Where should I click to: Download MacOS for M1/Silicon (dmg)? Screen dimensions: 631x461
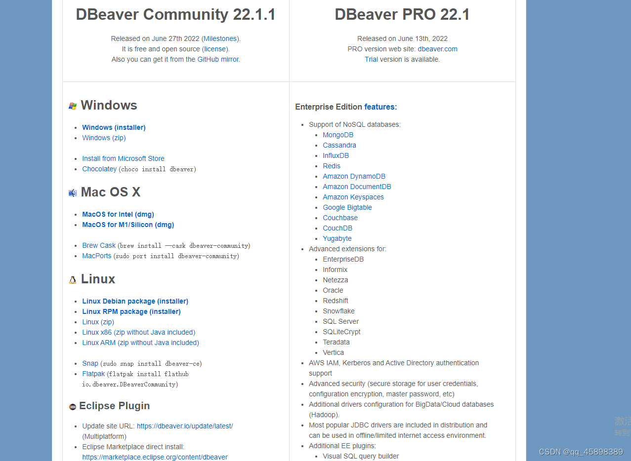point(128,225)
